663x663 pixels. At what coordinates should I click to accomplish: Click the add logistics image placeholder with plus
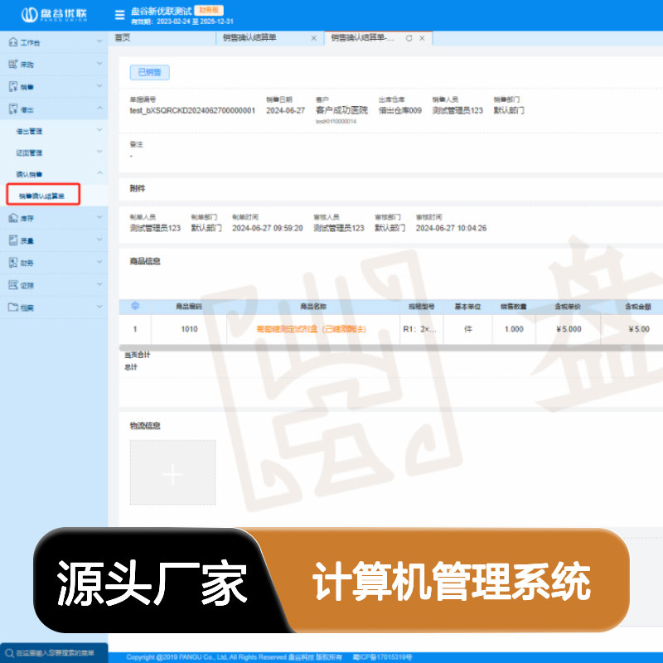pyautogui.click(x=172, y=472)
